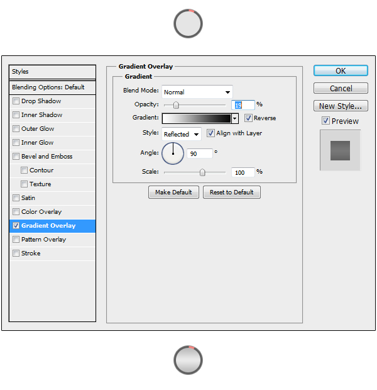Click the Angle dial control
Image resolution: width=377 pixels, height=390 pixels.
pos(173,153)
